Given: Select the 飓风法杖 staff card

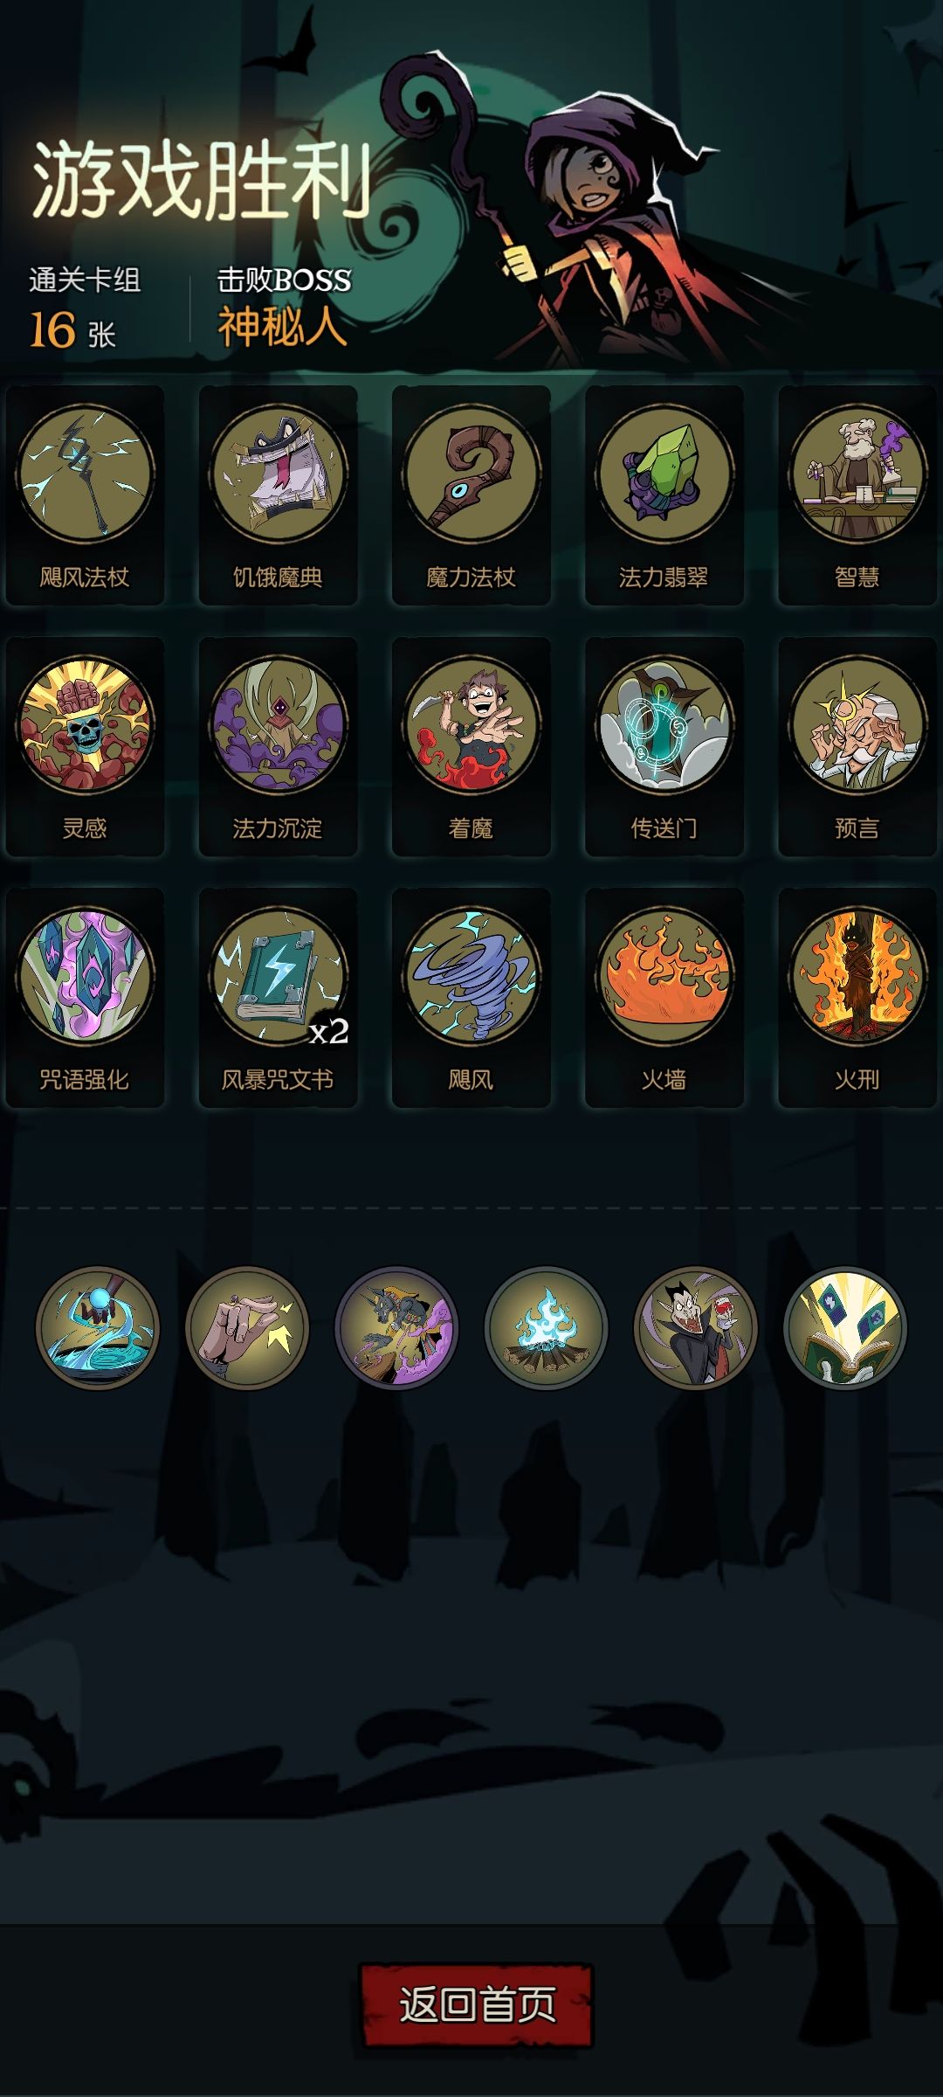Looking at the screenshot, I should 85,495.
